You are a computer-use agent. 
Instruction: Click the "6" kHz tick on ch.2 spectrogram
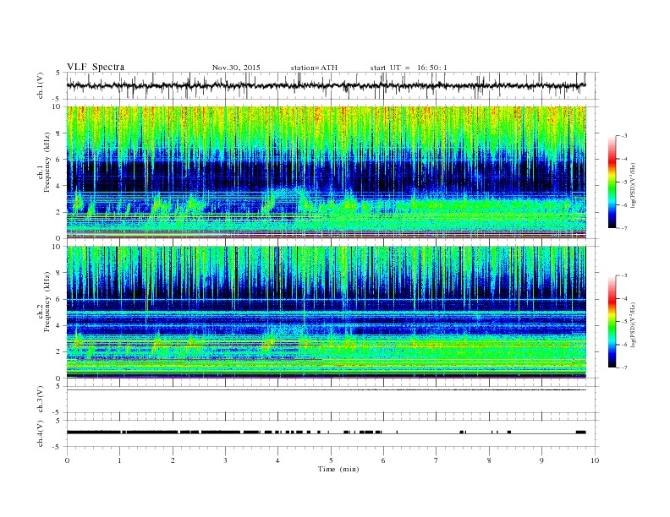[x=59, y=299]
